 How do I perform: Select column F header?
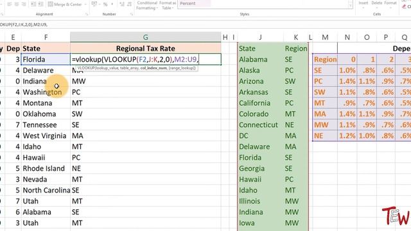click(46, 37)
